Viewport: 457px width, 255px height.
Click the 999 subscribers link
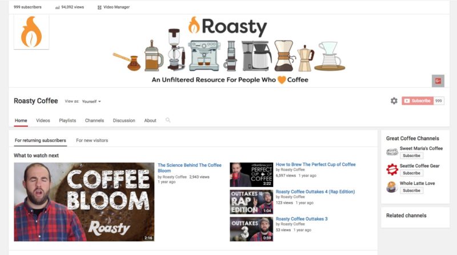point(27,7)
